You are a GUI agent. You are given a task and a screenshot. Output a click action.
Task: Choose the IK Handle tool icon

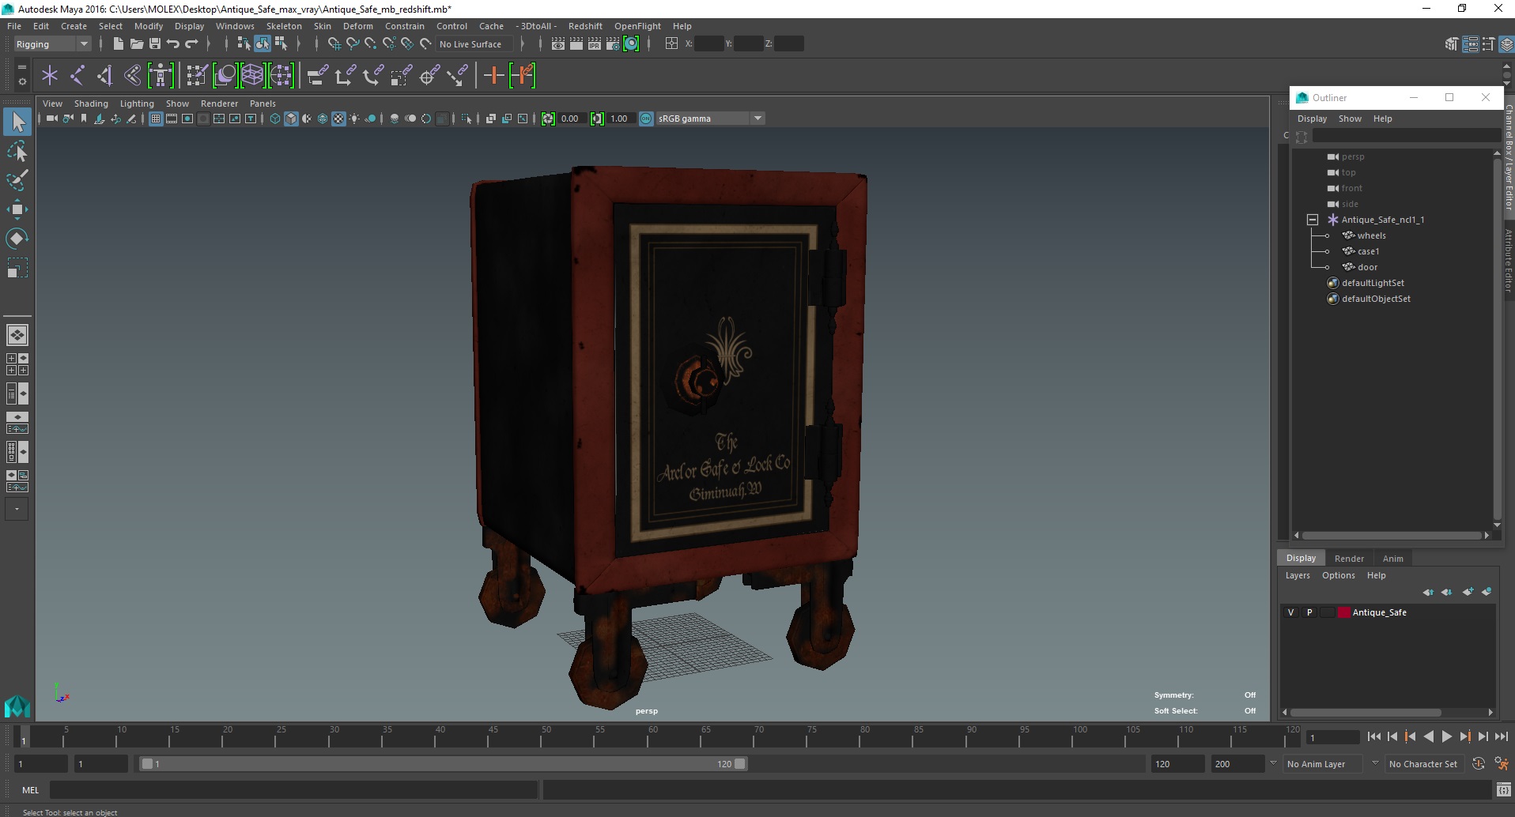click(x=105, y=75)
